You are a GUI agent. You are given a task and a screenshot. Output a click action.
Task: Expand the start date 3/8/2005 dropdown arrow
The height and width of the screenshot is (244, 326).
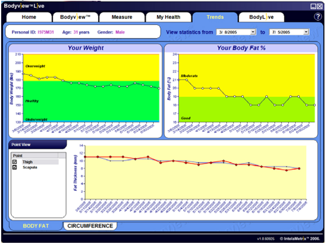(253, 32)
